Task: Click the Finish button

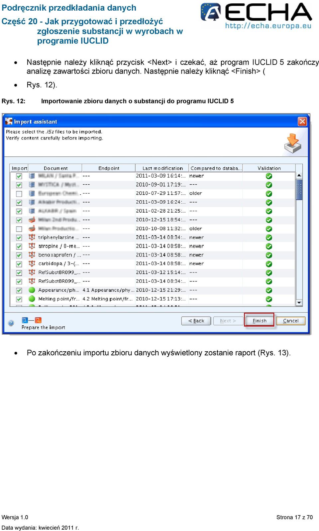Action: click(x=259, y=321)
